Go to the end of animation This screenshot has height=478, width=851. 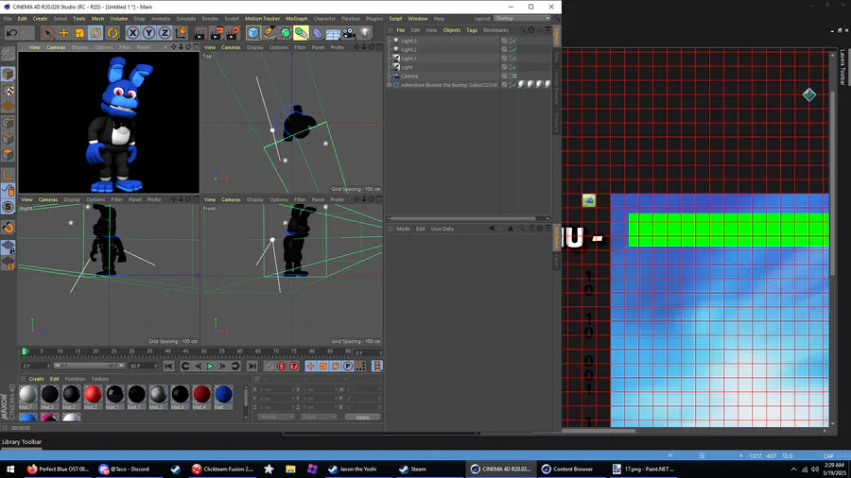(252, 367)
